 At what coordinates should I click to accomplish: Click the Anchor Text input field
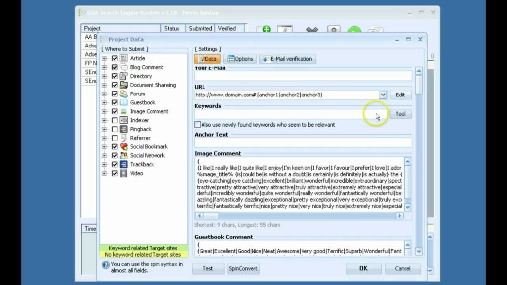303,143
